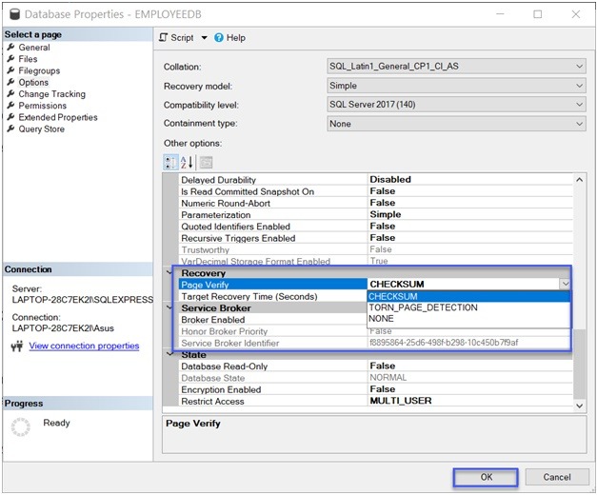Click the database icon in title bar

point(14,14)
